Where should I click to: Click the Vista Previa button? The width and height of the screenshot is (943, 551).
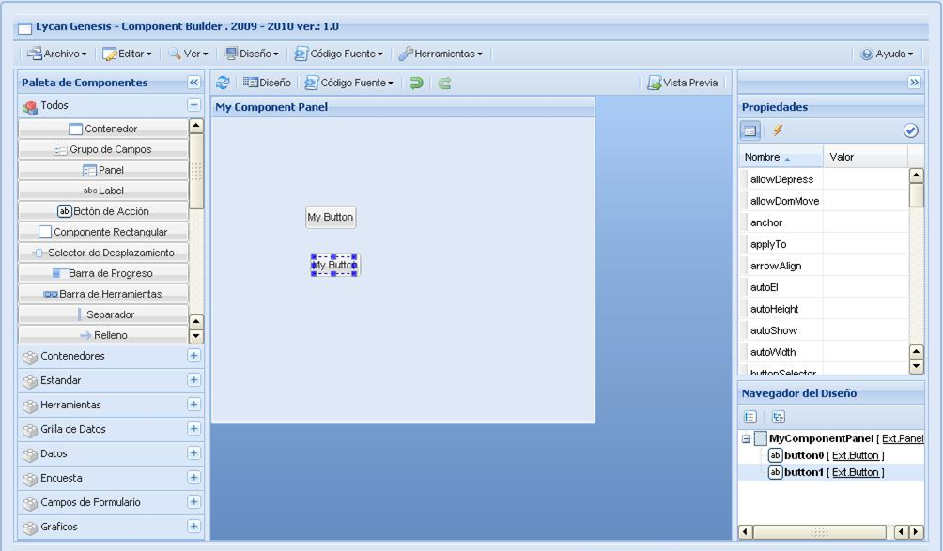(682, 83)
